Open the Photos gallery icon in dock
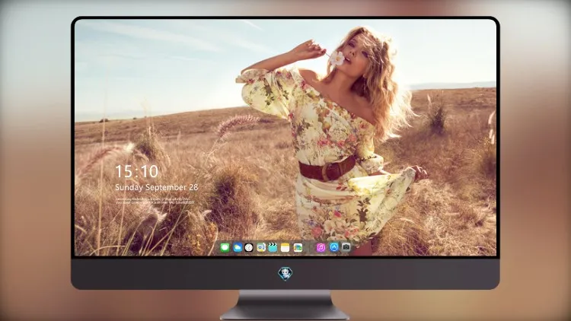This screenshot has width=571, height=321. (298, 248)
